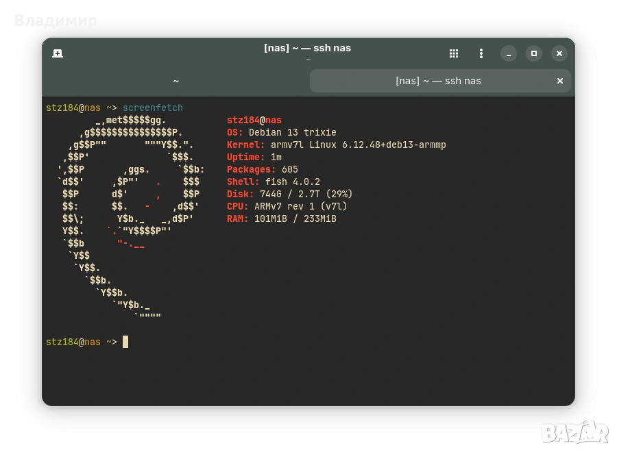Maximize the terminal window
The width and height of the screenshot is (617, 452).
[x=533, y=53]
